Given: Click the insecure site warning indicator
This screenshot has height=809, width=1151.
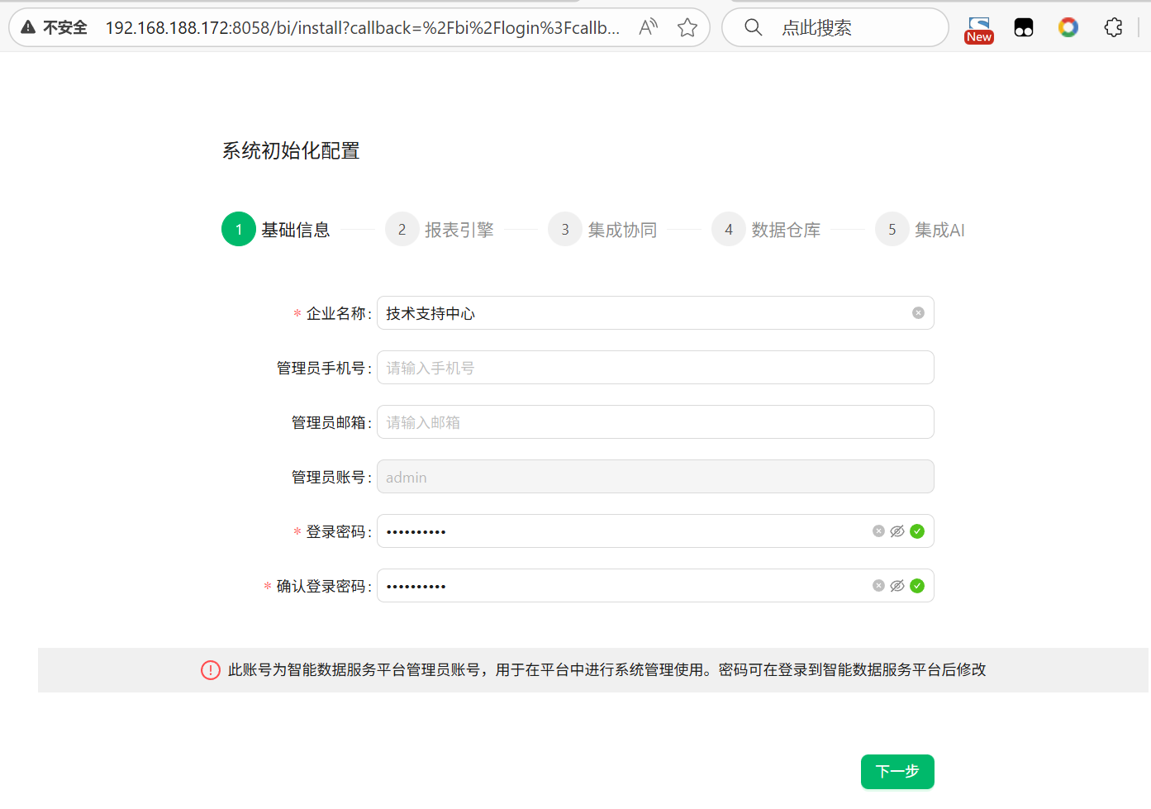Looking at the screenshot, I should click(x=54, y=27).
